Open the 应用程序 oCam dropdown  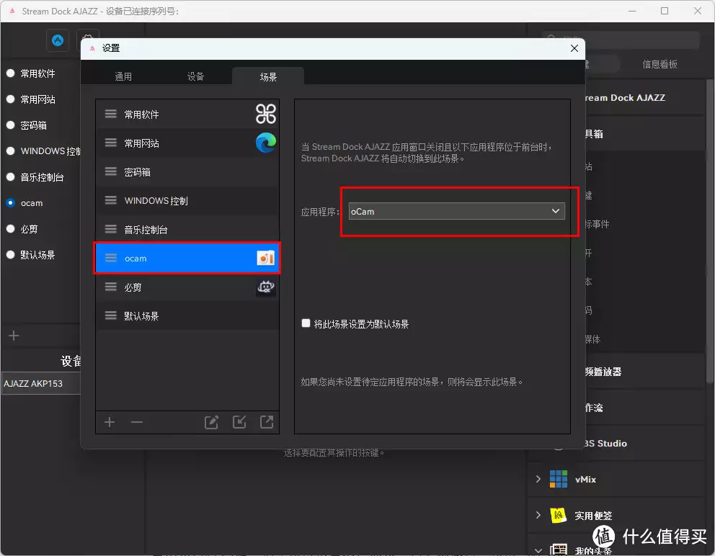456,211
